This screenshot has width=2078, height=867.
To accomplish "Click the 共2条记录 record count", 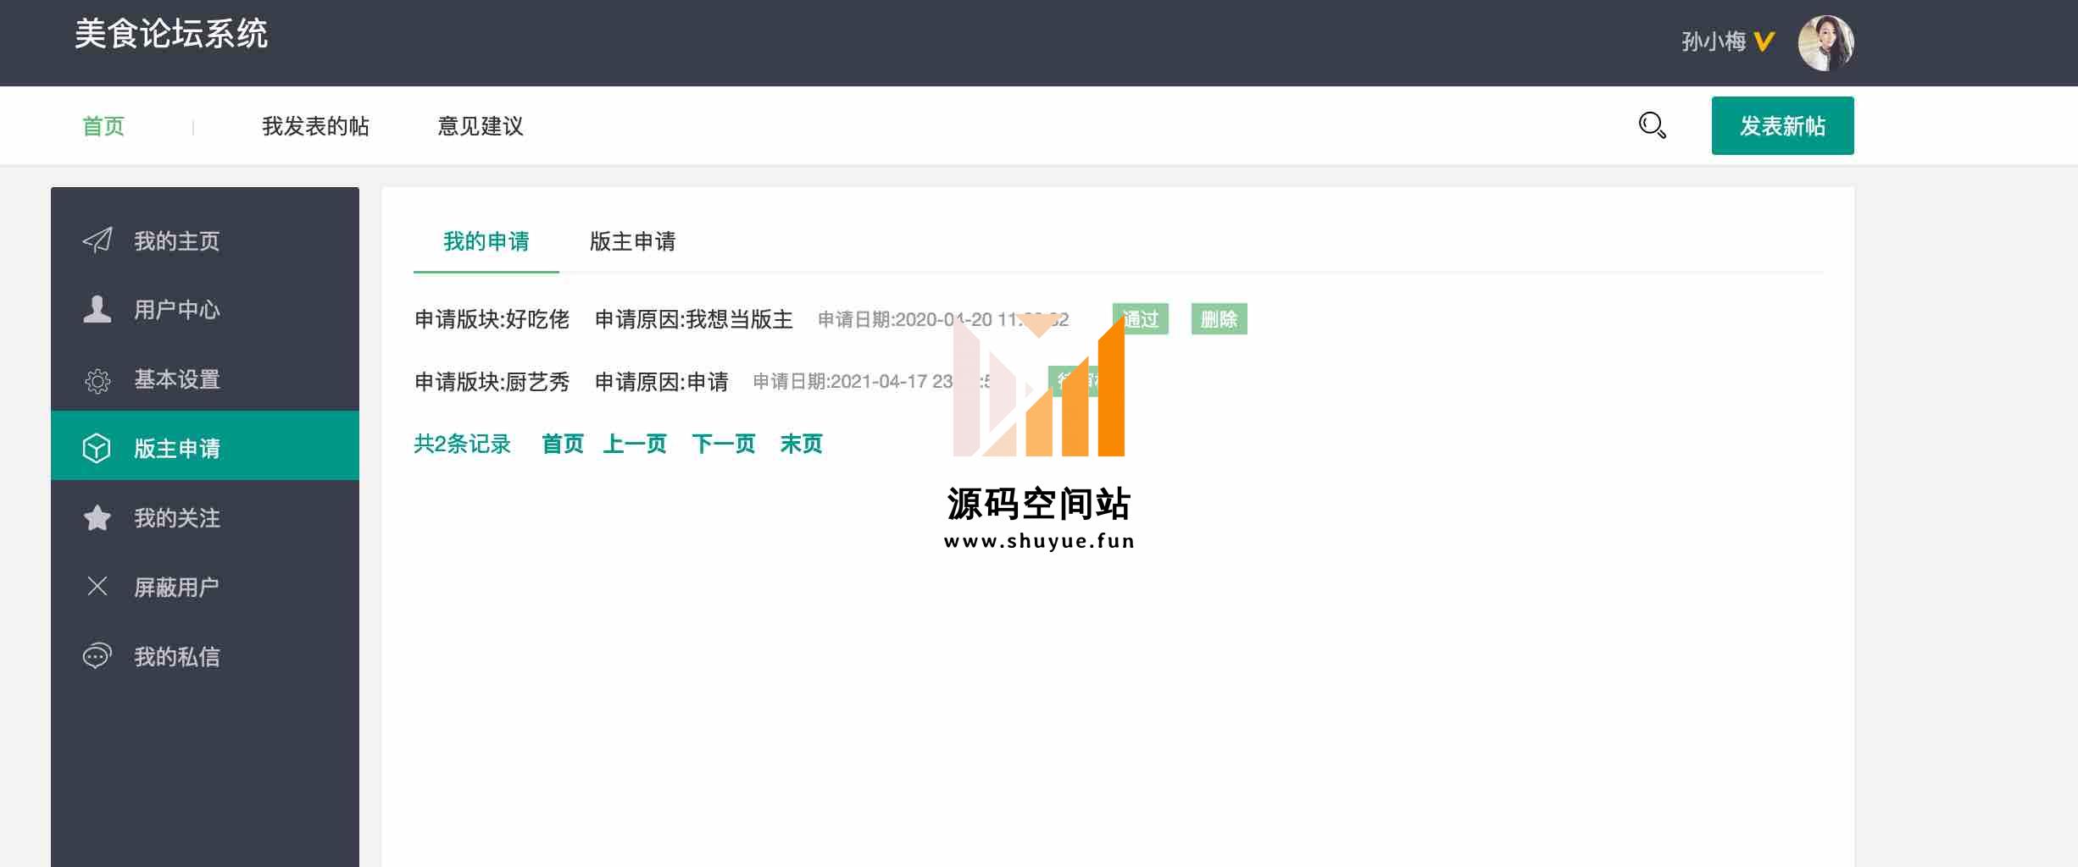I will [x=462, y=444].
